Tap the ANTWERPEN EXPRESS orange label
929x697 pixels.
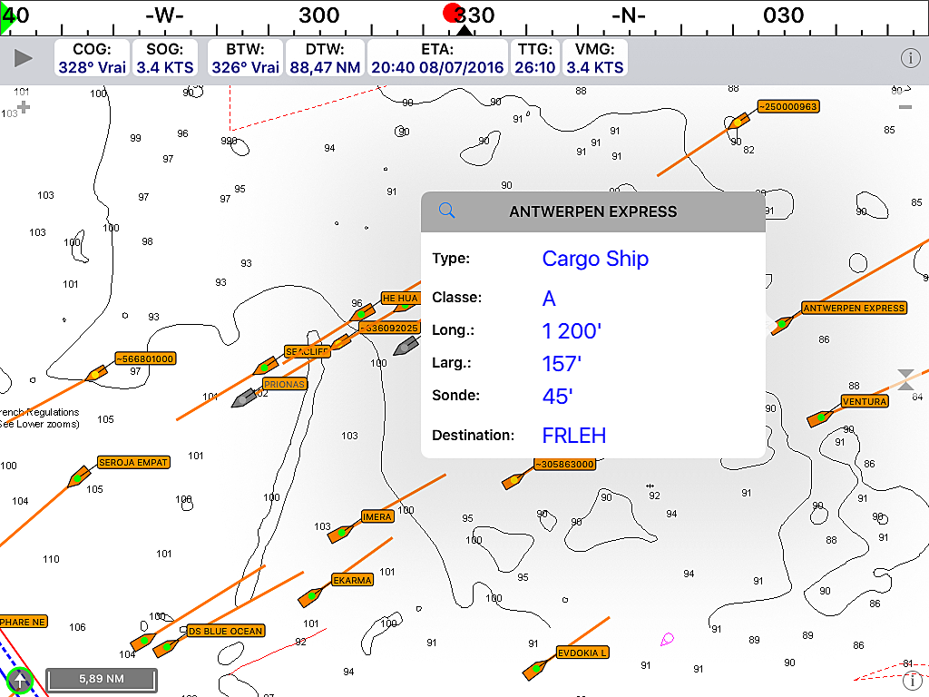point(854,309)
